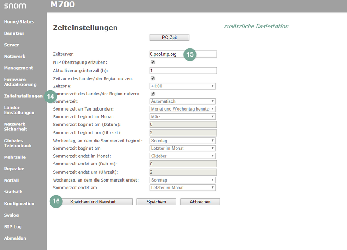Open the Benutzer section
This screenshot has height=250, width=347.
coord(14,33)
